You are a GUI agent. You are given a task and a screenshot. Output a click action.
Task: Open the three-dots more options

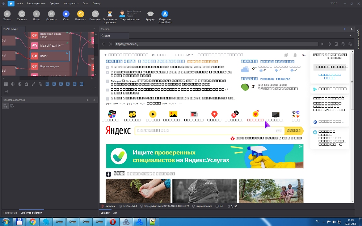click(x=94, y=88)
